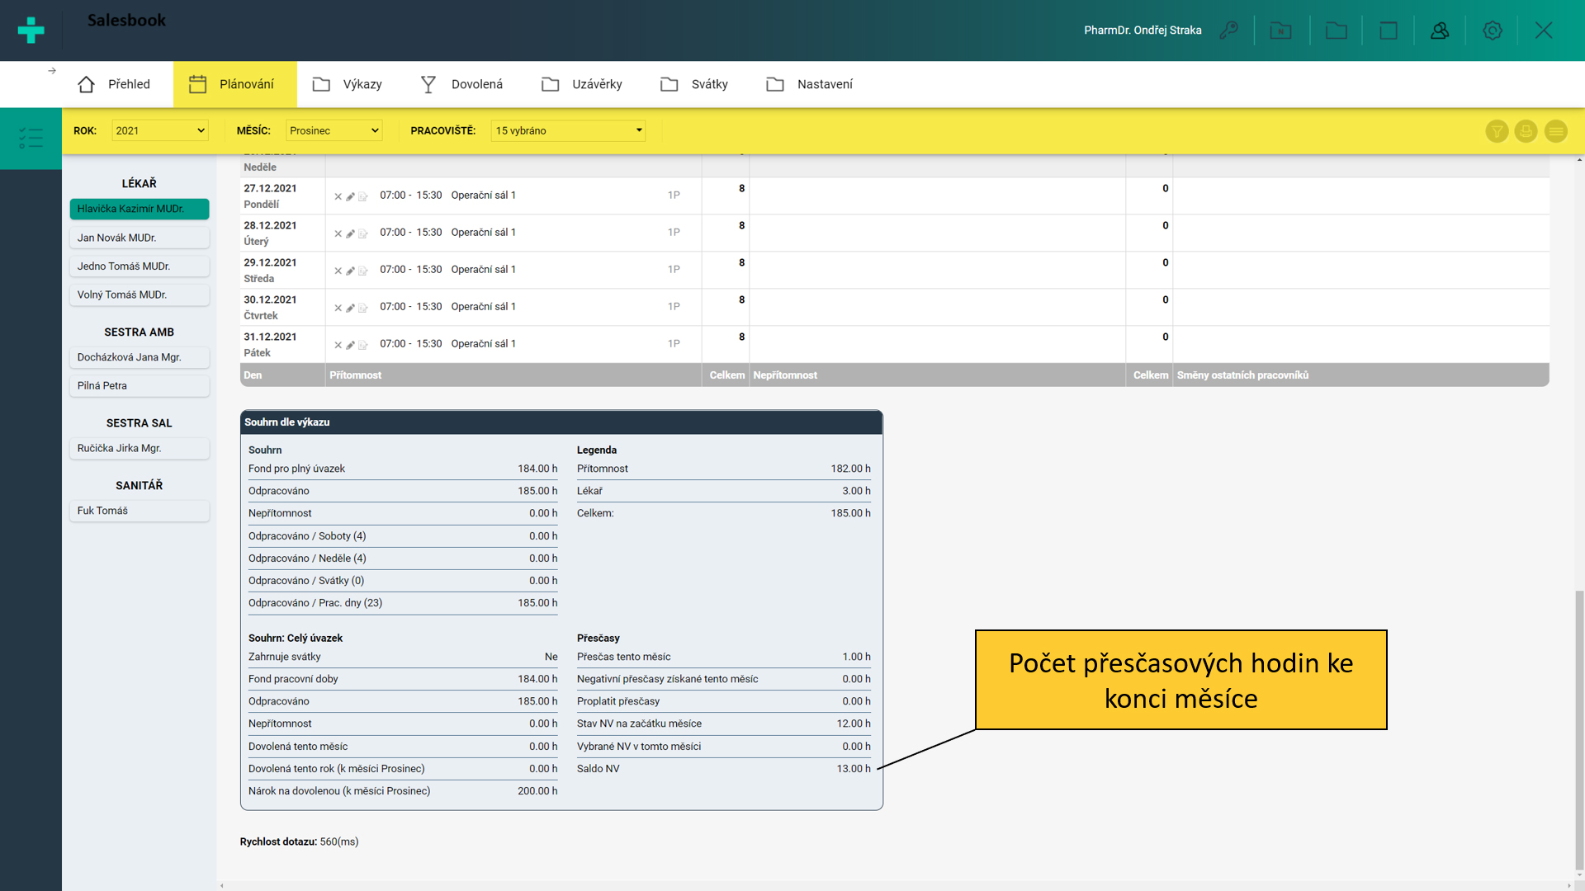Select employee Jan Novák MUDr.
Viewport: 1585px width, 891px height.
click(139, 238)
